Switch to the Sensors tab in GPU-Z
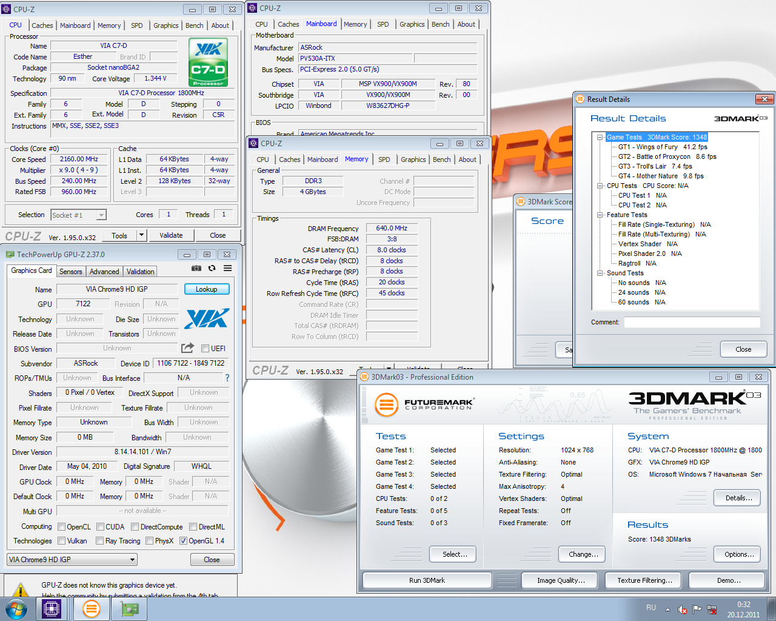Screen dimensions: 776x621 tap(70, 272)
